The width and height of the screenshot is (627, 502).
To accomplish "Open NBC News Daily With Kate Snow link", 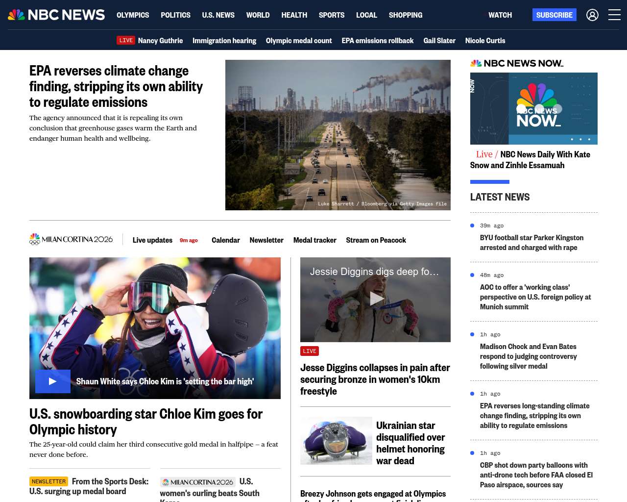I will pyautogui.click(x=530, y=160).
